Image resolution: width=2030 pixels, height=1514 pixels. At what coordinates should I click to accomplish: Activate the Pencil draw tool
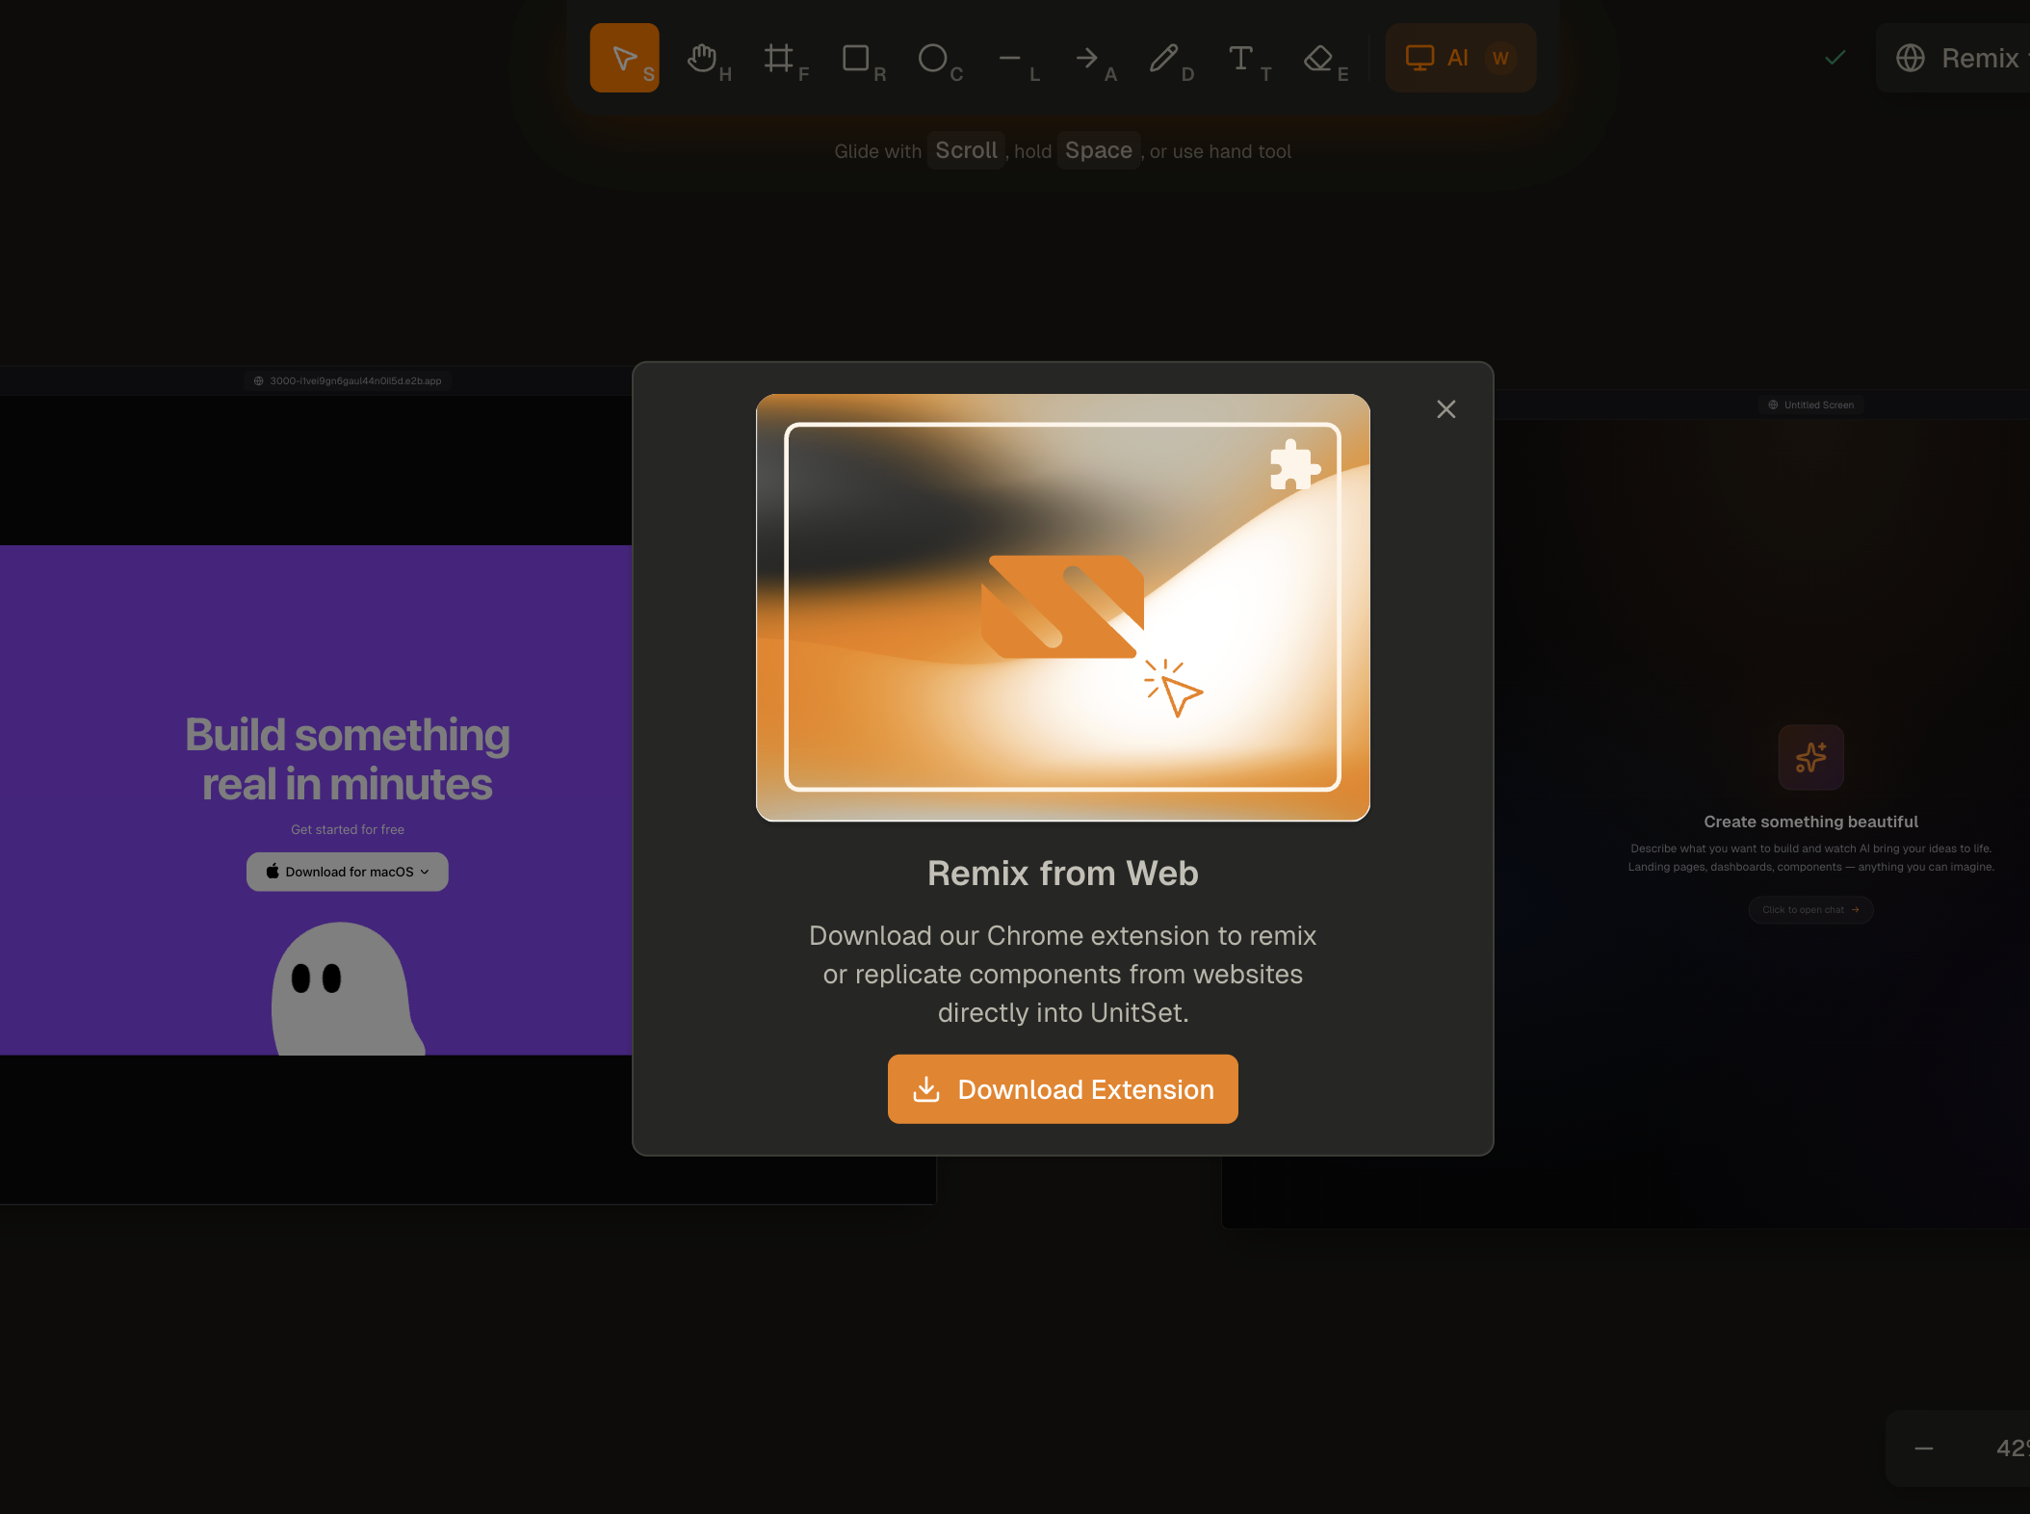coord(1164,58)
